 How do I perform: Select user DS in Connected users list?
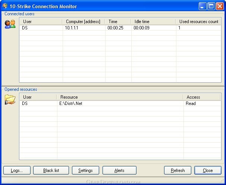tap(25, 28)
